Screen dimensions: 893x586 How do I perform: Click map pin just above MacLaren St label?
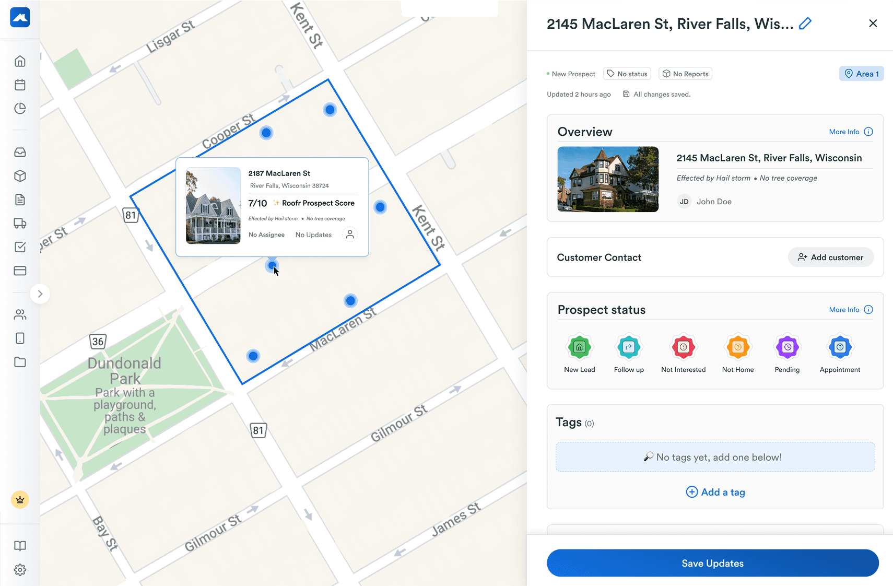tap(350, 301)
